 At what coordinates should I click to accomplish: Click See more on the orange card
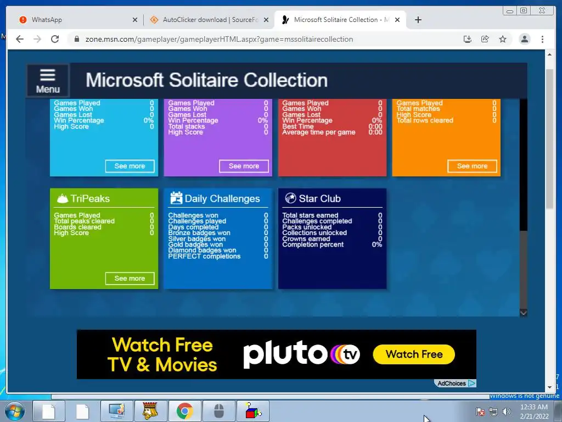[472, 166]
